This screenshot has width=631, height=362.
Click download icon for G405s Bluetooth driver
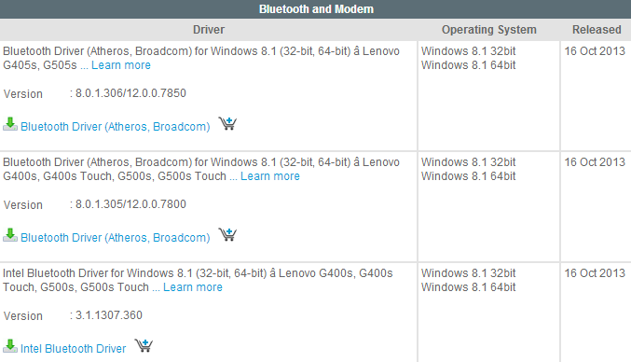click(x=10, y=124)
